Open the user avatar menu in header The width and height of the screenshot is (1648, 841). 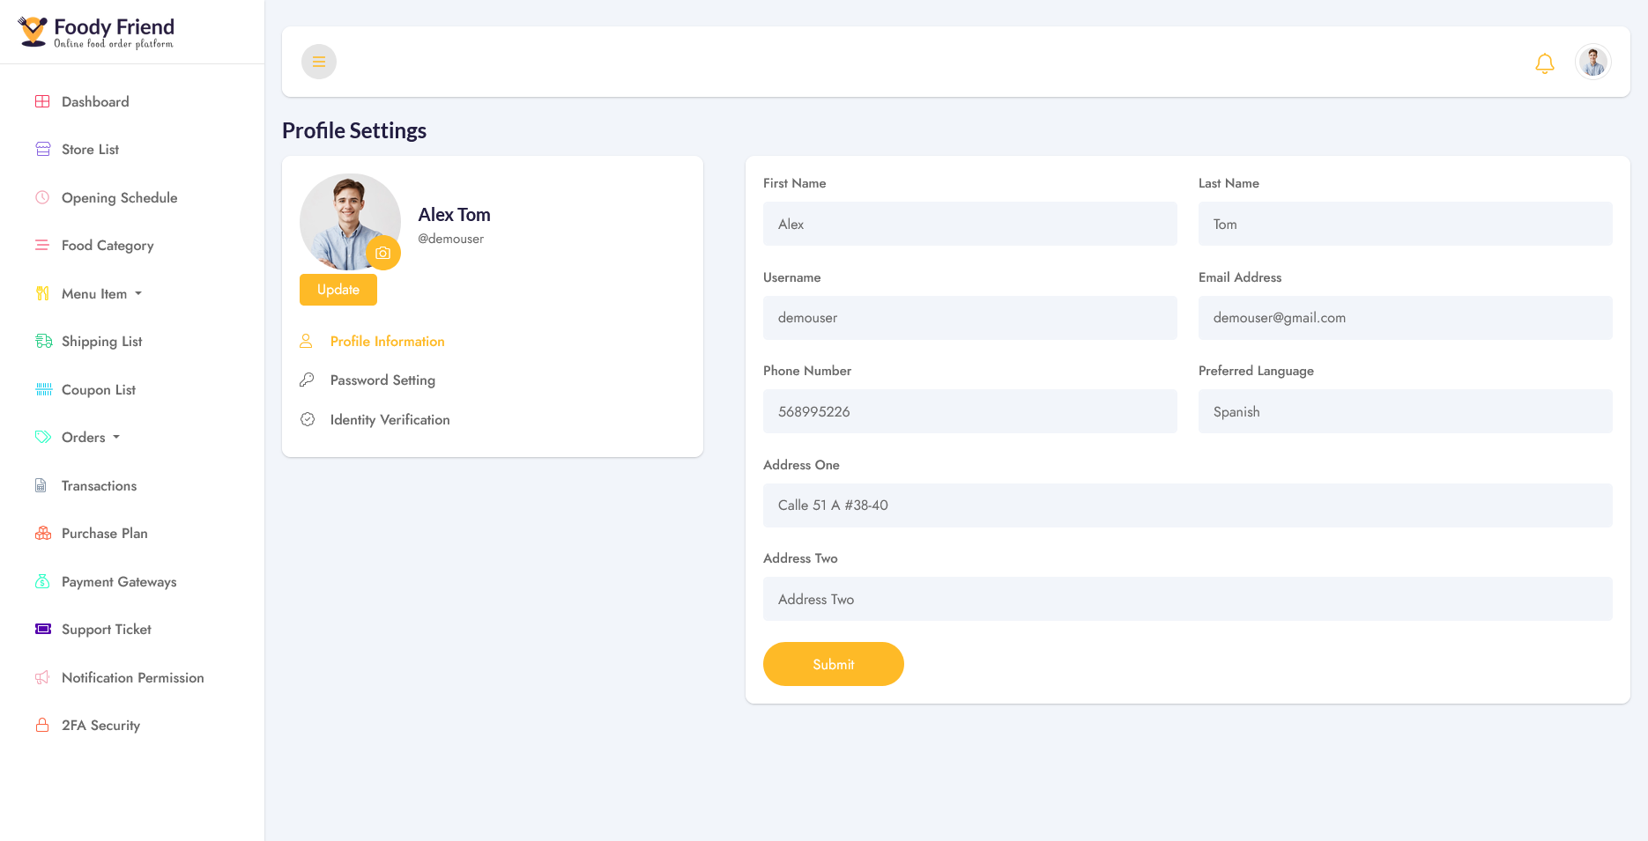pyautogui.click(x=1593, y=62)
